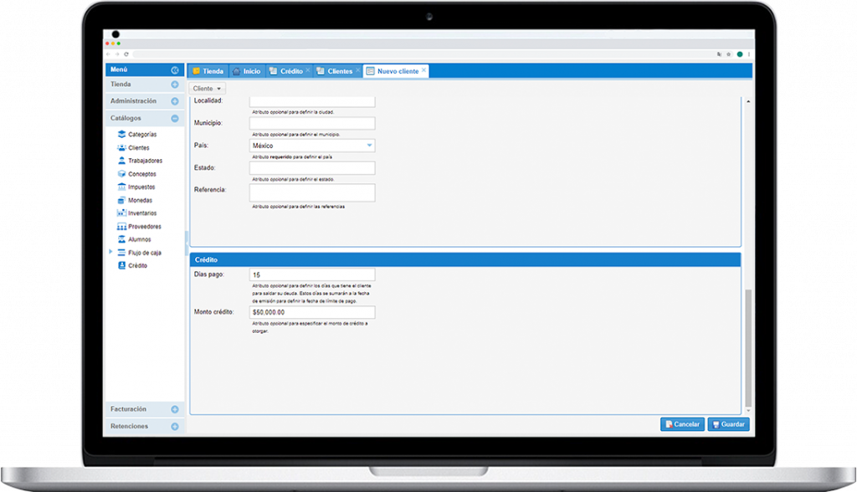Viewport: 857px width, 492px height.
Task: Open the Monedas catalog
Action: tap(140, 201)
